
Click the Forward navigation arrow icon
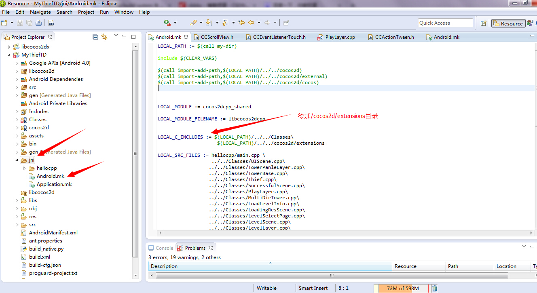pos(267,23)
